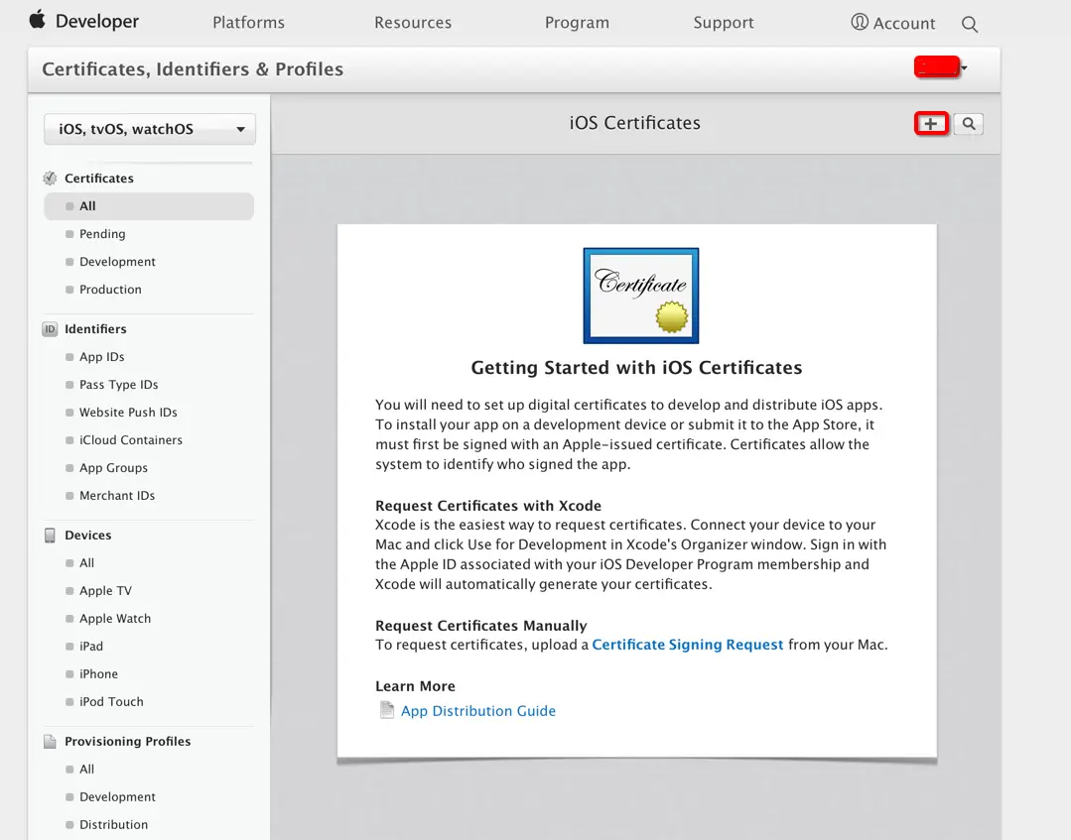Search certificates using magnifier button
The height and width of the screenshot is (840, 1071).
coord(969,124)
